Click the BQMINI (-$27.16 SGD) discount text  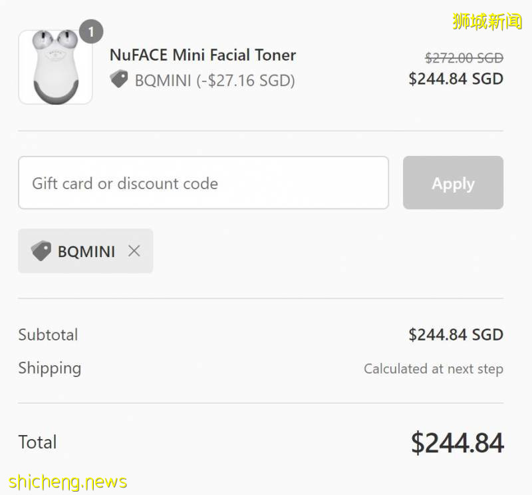click(x=215, y=81)
